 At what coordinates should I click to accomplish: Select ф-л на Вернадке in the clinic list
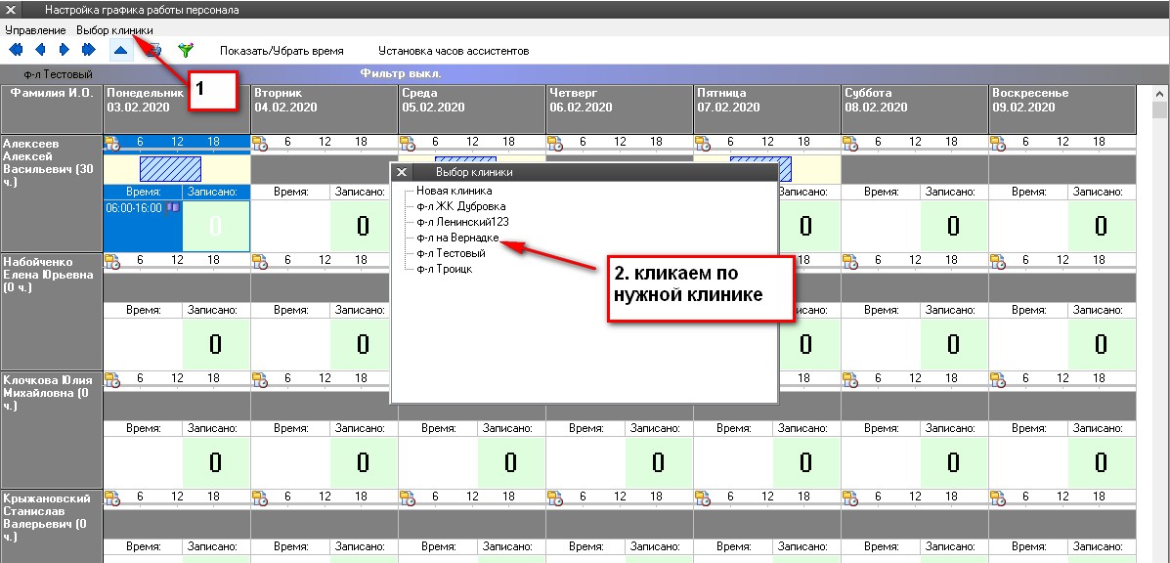pos(457,238)
